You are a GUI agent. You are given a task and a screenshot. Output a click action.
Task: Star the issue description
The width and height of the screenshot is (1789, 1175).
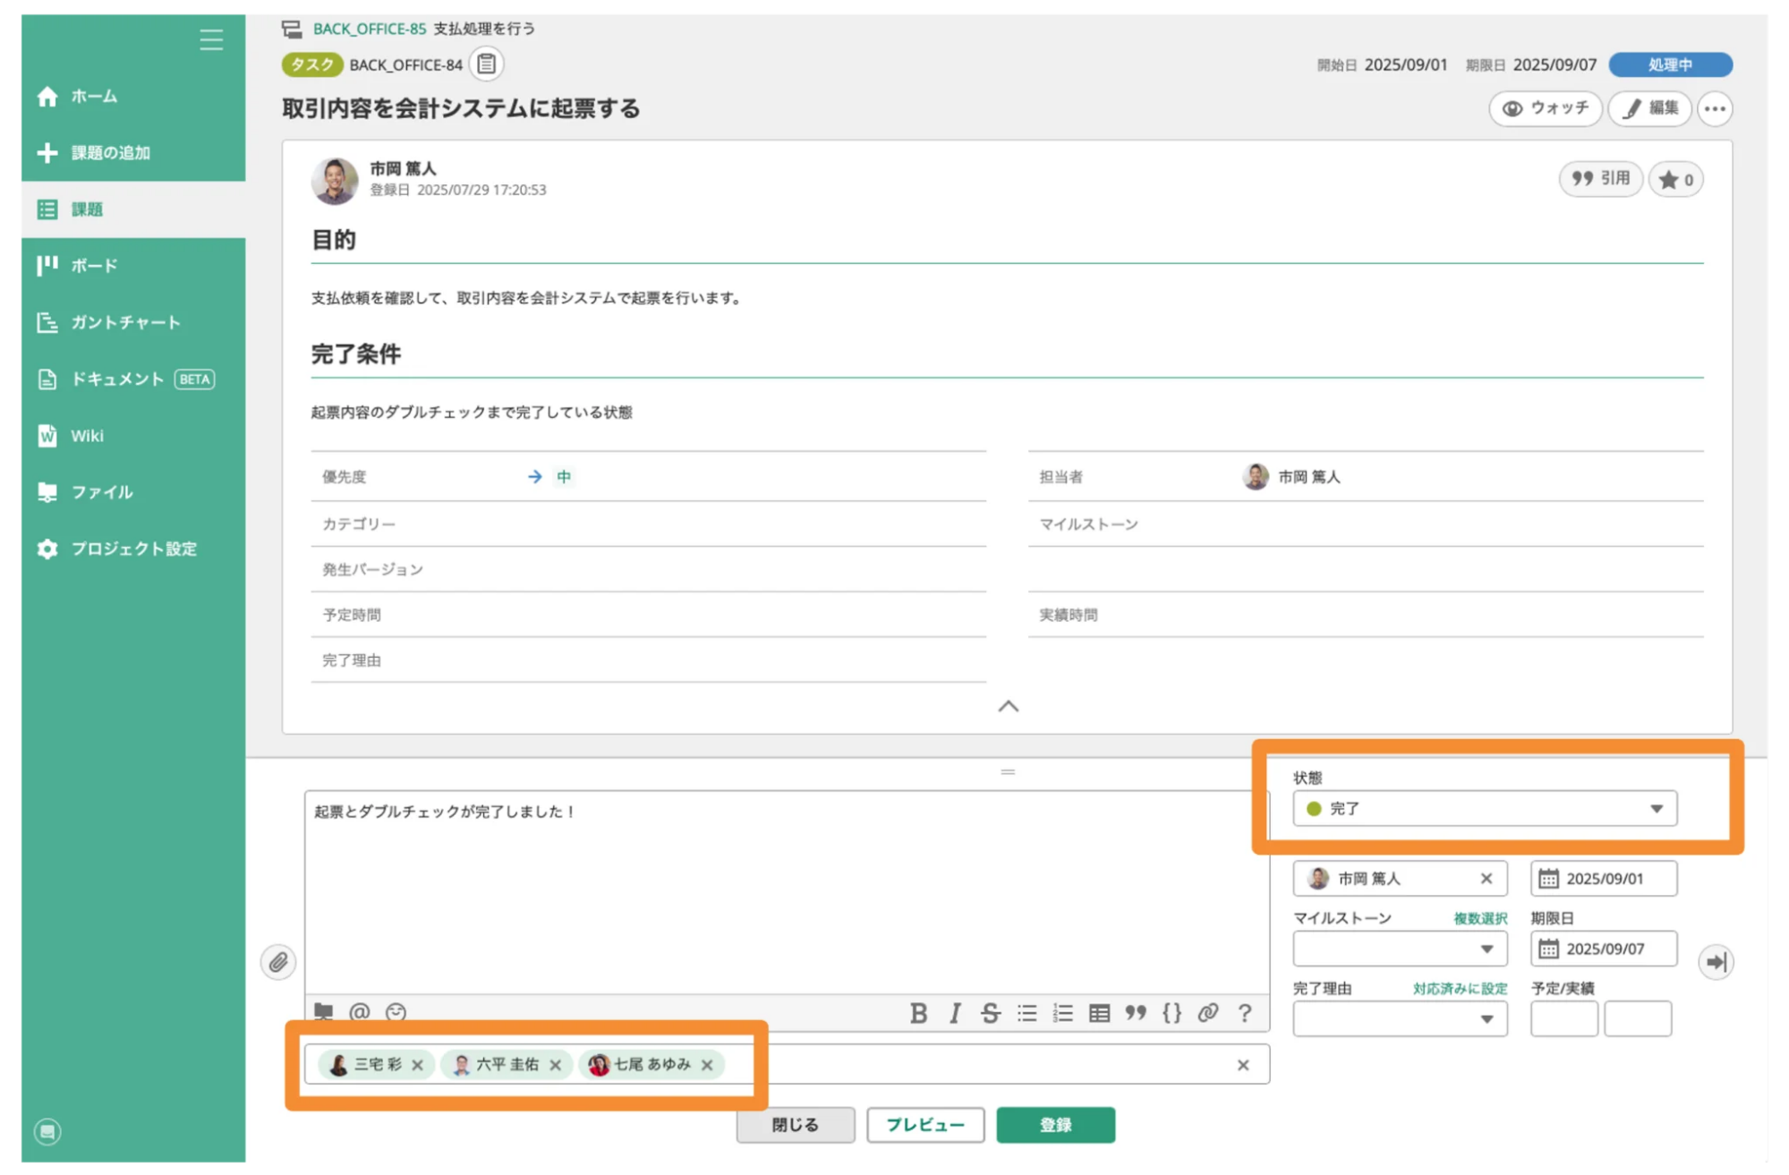click(x=1675, y=180)
